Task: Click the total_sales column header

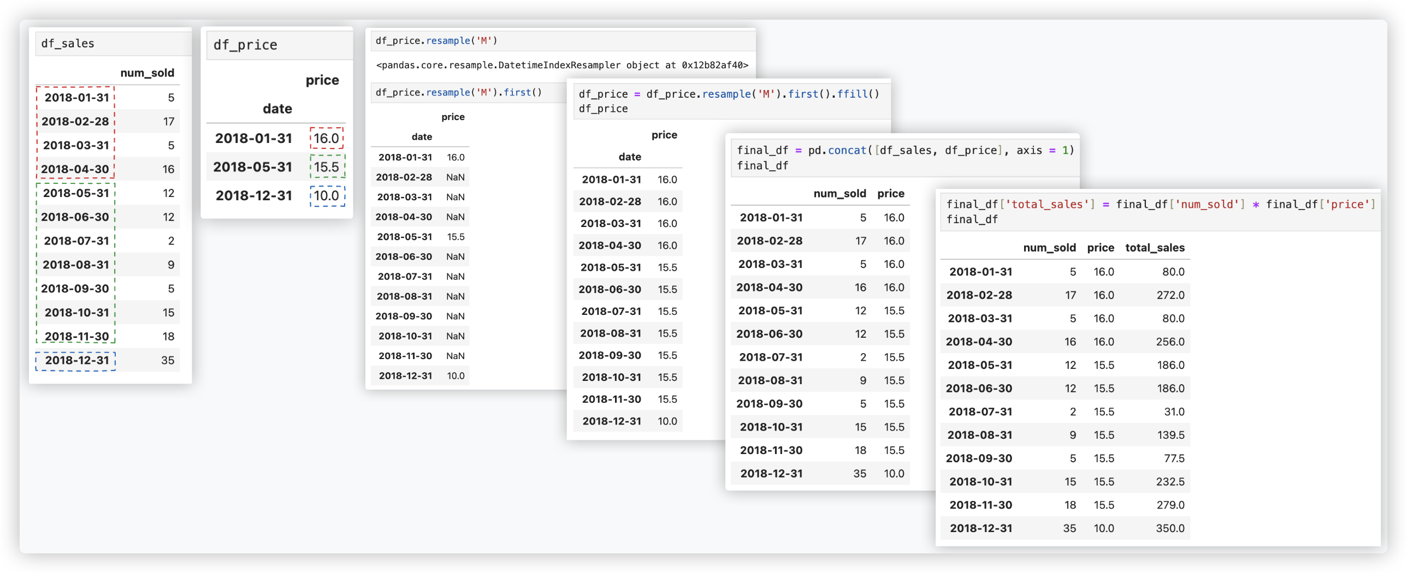Action: pos(1154,248)
